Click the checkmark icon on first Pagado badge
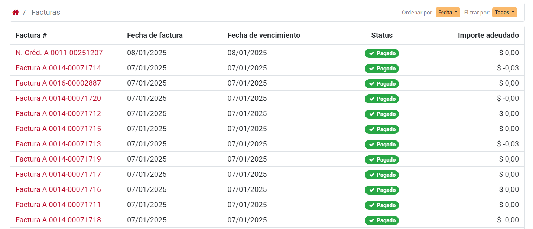 [371, 53]
